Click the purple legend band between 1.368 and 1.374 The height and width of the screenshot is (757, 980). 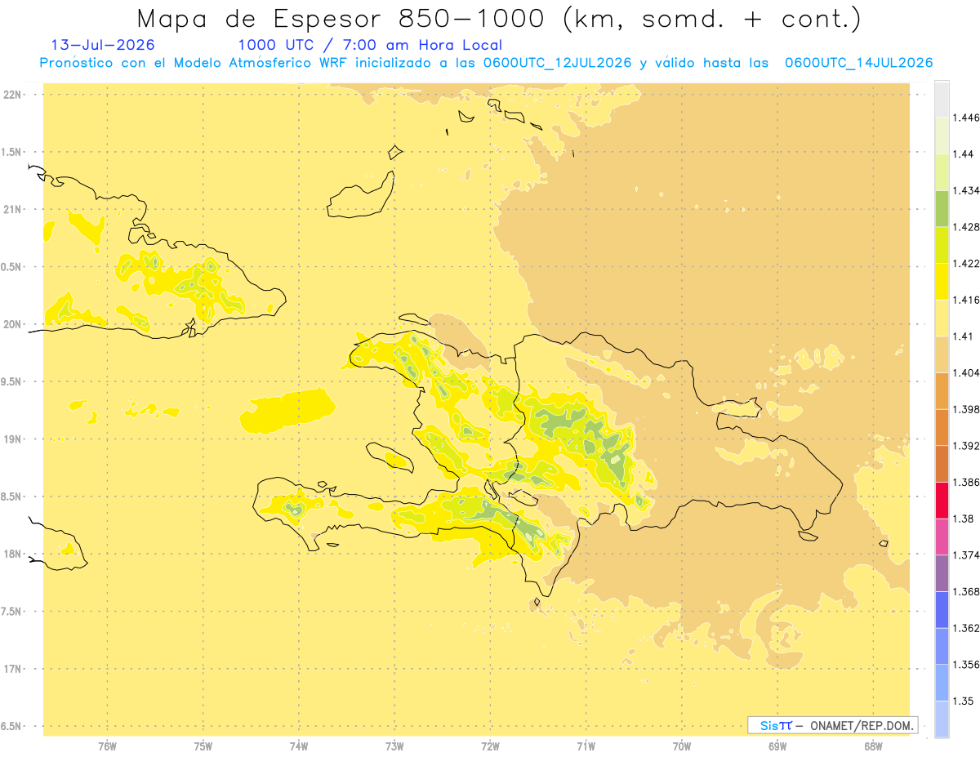click(x=942, y=572)
